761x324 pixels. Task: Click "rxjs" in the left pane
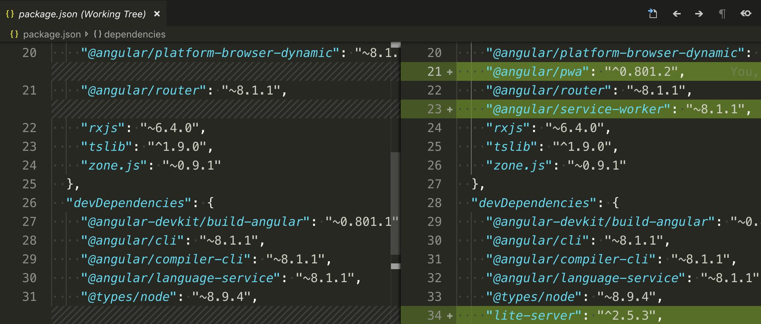click(103, 128)
